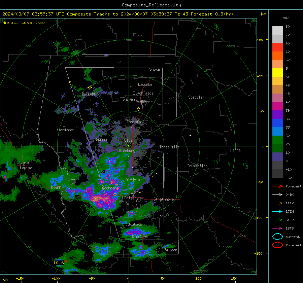Click the cyan 27ZW track arrow

(277, 212)
